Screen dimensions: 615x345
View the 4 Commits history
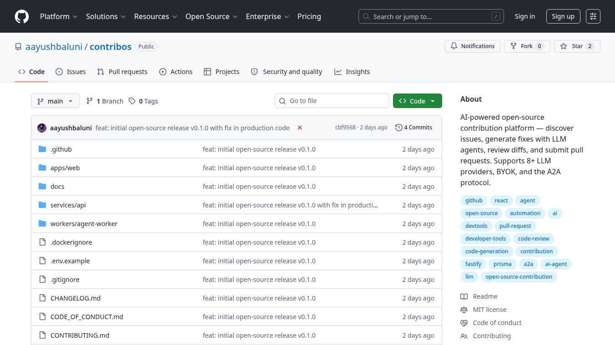tap(413, 128)
